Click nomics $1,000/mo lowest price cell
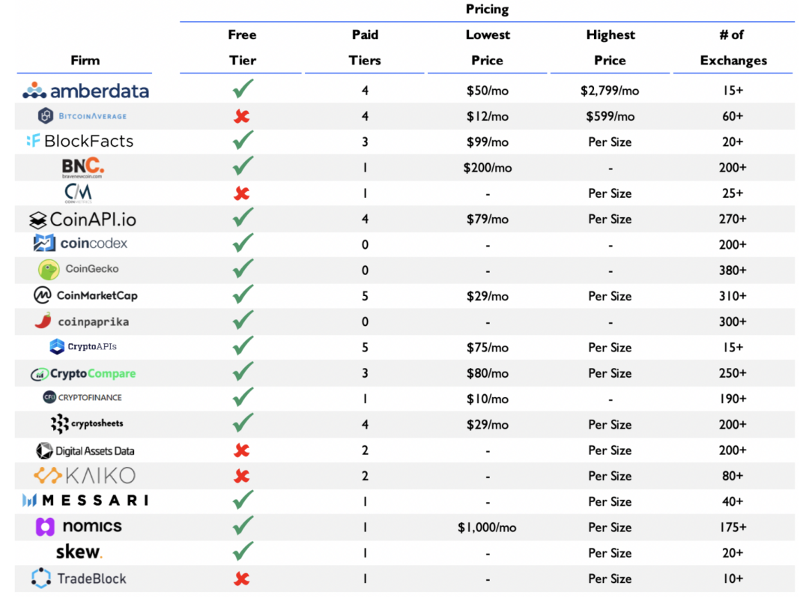This screenshot has height=601, width=809. pyautogui.click(x=487, y=528)
